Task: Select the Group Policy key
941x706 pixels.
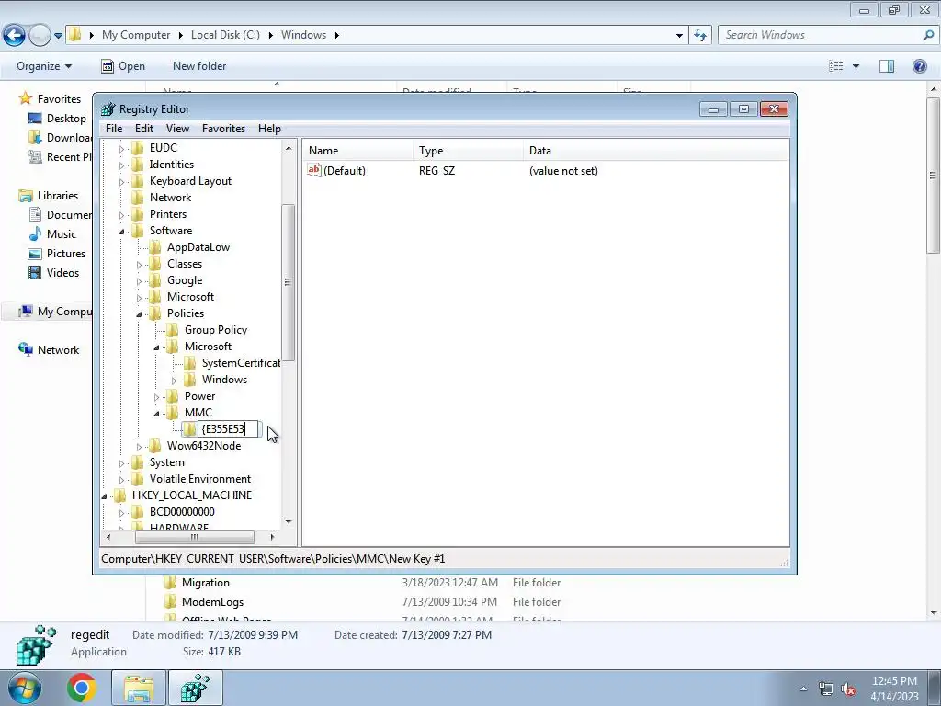Action: pyautogui.click(x=215, y=330)
